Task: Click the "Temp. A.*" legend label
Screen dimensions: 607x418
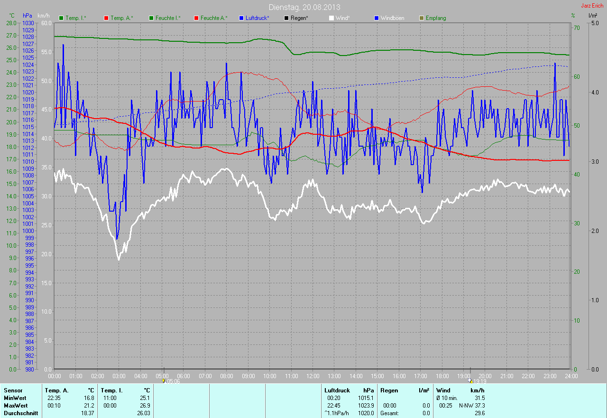Action: (x=122, y=18)
